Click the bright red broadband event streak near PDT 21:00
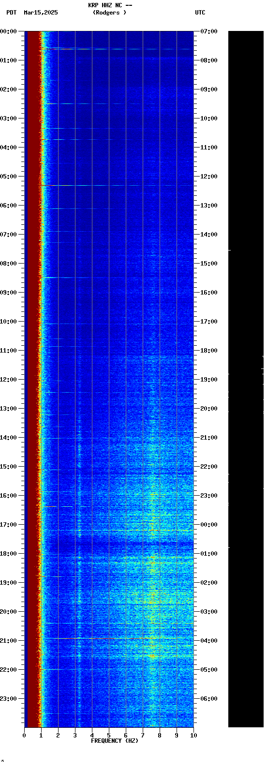Screen dimensions: 267x766 (x=109, y=638)
